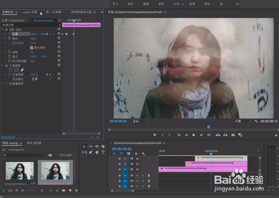Select the Razor tool in the tools panel
This screenshot has height=198, width=279.
103,147
